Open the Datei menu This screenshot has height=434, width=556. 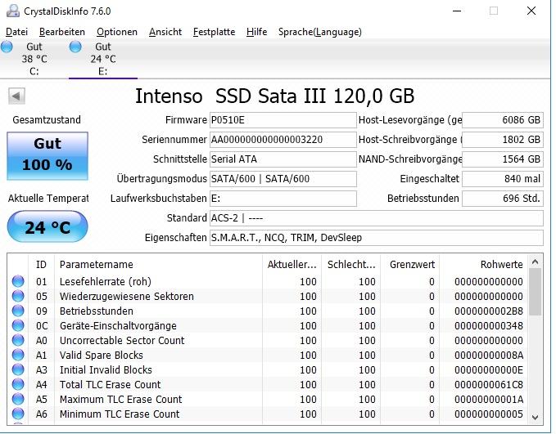(x=16, y=32)
